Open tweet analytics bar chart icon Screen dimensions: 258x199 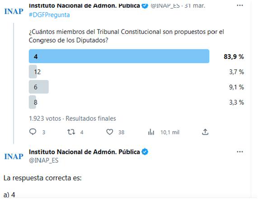tap(151, 132)
